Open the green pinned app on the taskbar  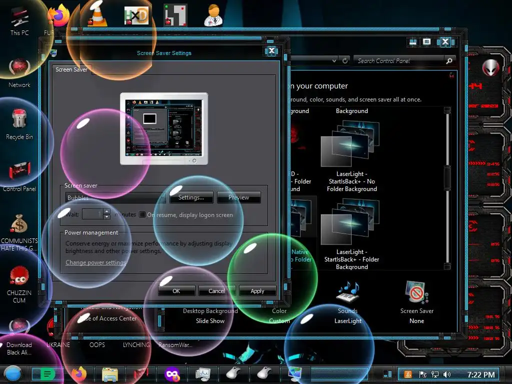(47, 374)
